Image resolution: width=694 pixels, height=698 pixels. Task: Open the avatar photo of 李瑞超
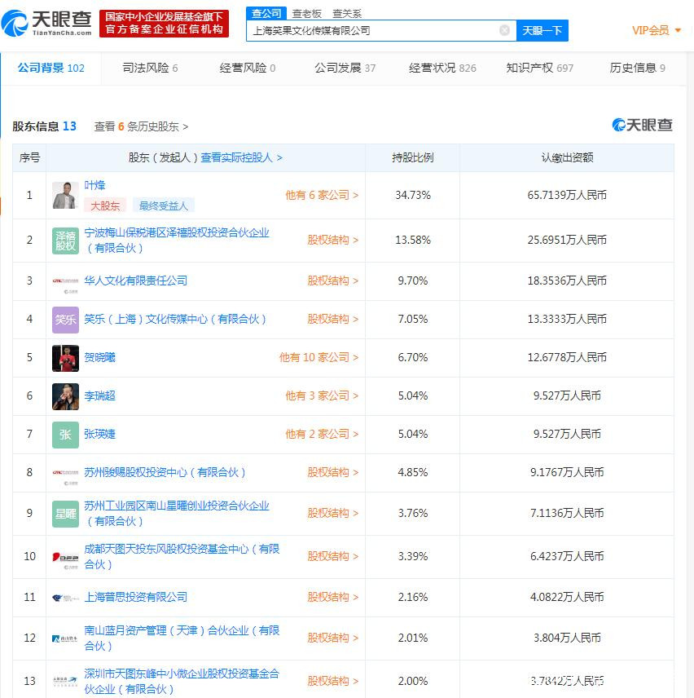tap(65, 396)
